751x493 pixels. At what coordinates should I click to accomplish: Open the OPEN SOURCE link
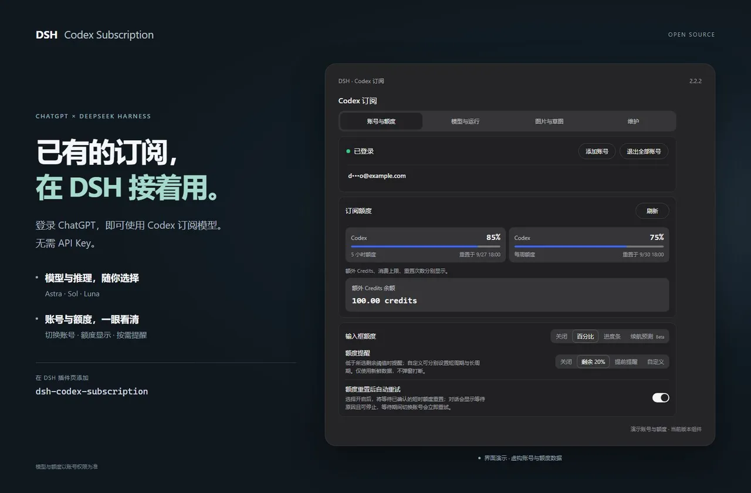pyautogui.click(x=692, y=35)
